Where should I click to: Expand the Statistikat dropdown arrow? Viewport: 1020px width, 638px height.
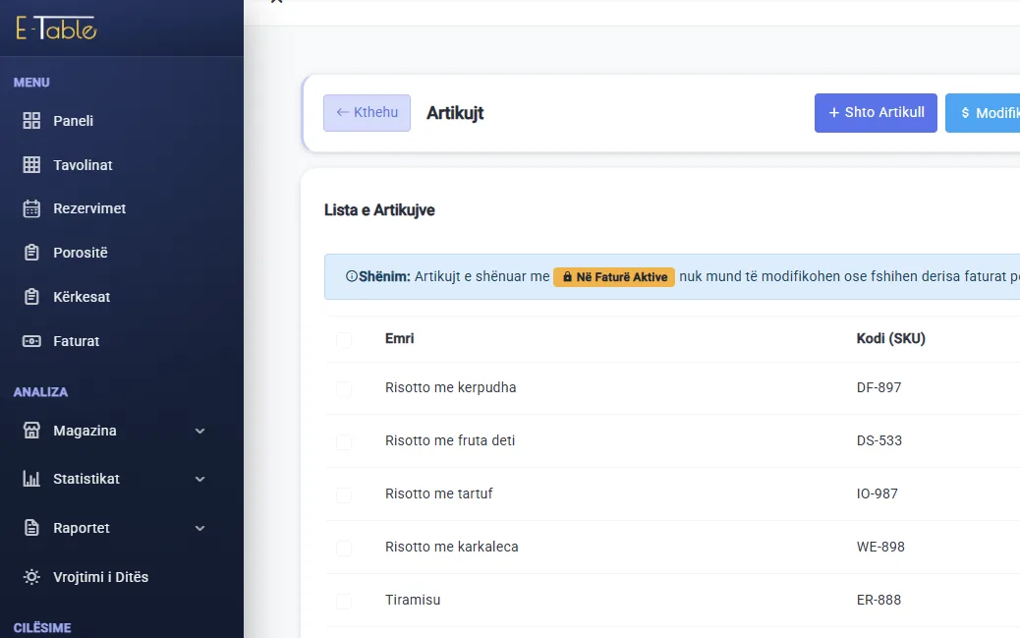[200, 479]
